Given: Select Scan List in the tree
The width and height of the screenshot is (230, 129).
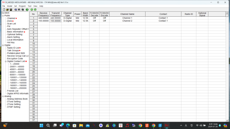Looking at the screenshot, I should click(11, 23).
